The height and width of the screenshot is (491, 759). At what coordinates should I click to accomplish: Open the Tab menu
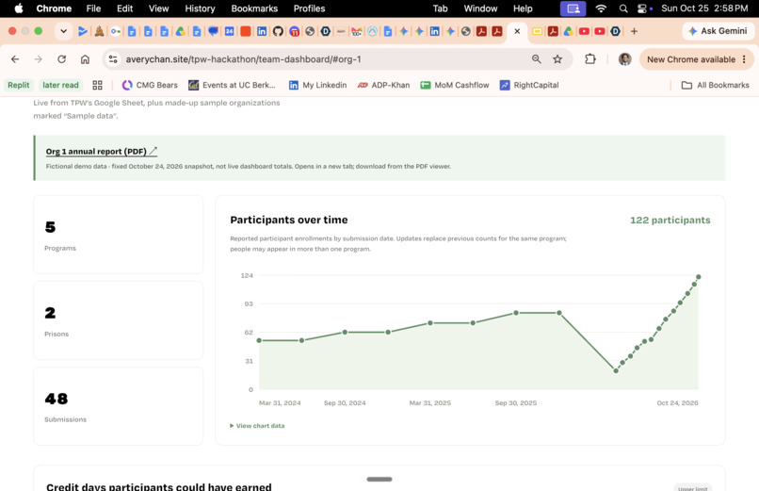(x=440, y=8)
